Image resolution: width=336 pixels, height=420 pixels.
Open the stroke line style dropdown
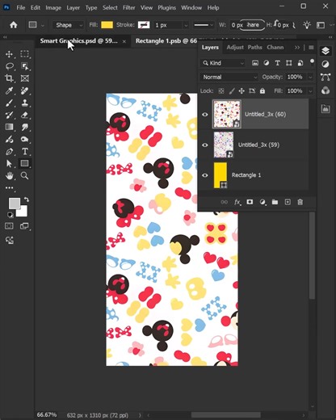204,25
